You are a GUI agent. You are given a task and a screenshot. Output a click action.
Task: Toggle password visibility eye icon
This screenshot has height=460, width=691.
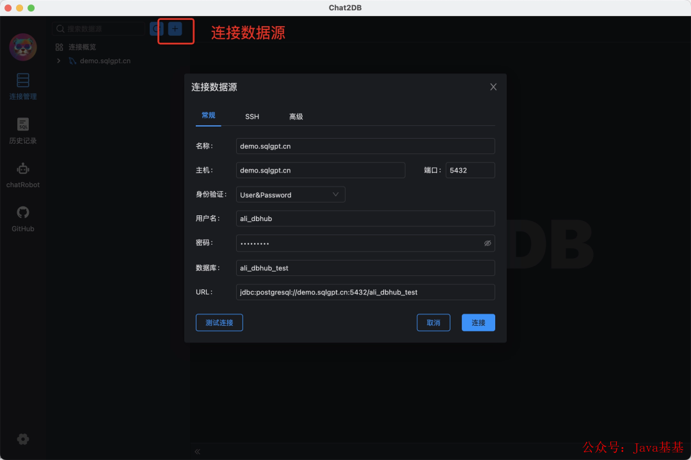pyautogui.click(x=488, y=243)
